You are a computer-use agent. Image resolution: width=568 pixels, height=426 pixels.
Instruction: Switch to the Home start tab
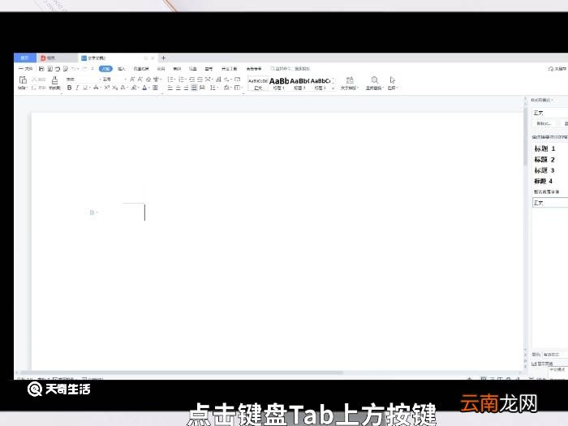pyautogui.click(x=105, y=68)
